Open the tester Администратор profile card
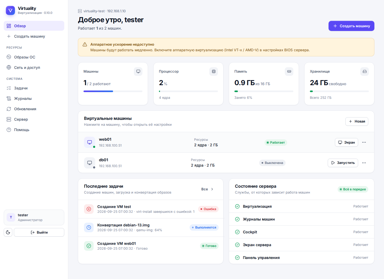 pyautogui.click(x=34, y=217)
